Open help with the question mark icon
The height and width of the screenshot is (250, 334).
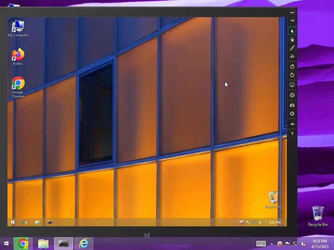coord(292,134)
